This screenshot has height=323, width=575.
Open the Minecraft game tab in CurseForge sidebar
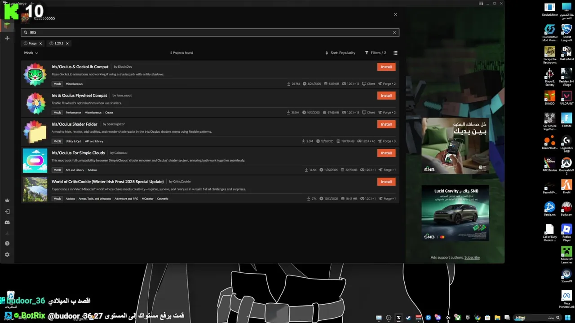pos(7,26)
